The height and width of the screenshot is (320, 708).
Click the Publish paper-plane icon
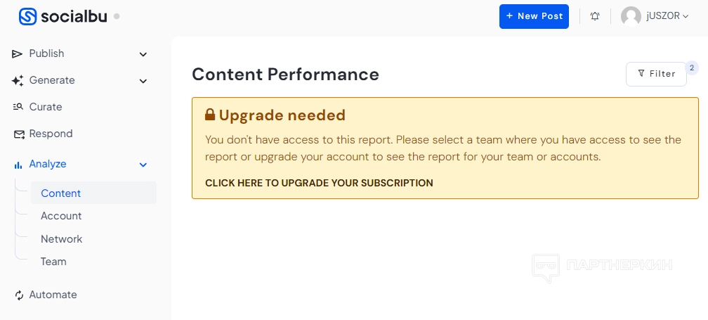18,54
